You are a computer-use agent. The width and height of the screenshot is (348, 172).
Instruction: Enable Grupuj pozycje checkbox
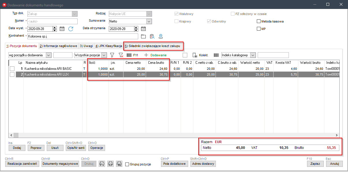coord(127,164)
